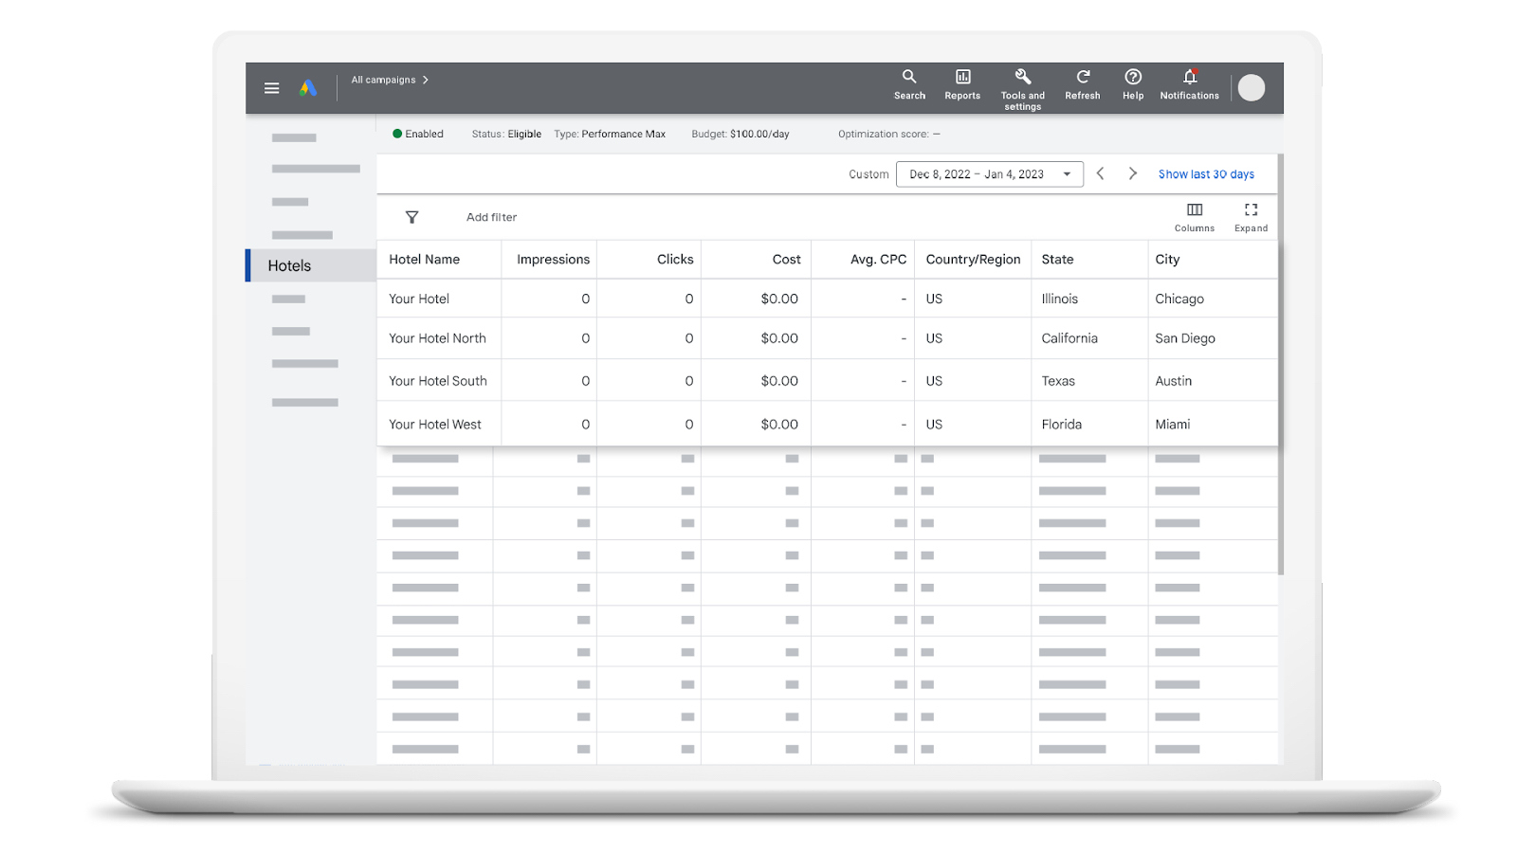The width and height of the screenshot is (1517, 853).
Task: Modify table Columns
Action: click(1195, 216)
